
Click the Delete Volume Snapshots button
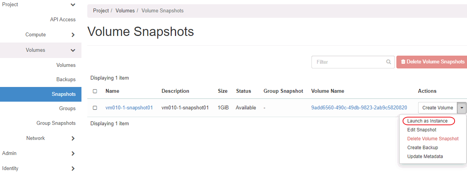click(x=432, y=62)
